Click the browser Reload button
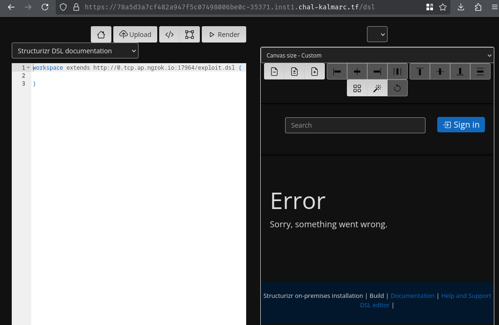The height and width of the screenshot is (325, 499). coord(45,7)
